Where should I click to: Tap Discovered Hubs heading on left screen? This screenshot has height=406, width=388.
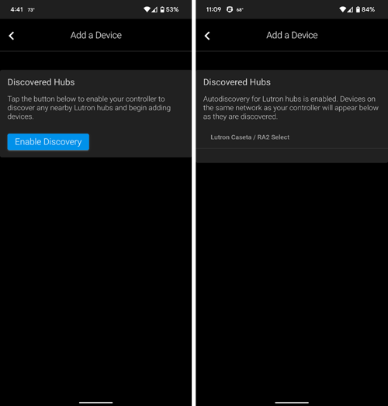41,82
